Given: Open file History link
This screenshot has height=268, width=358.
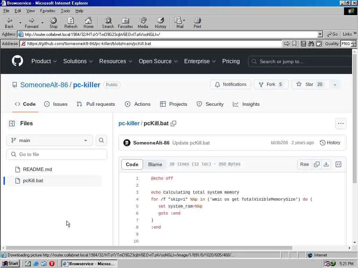Looking at the screenshot, I should (330, 143).
